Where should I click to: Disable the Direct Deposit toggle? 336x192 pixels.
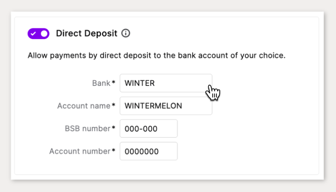pyautogui.click(x=38, y=33)
